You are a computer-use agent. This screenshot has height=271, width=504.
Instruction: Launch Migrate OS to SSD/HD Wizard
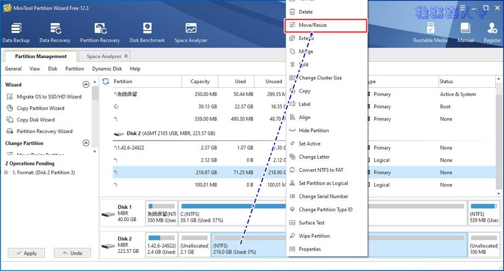tap(44, 97)
